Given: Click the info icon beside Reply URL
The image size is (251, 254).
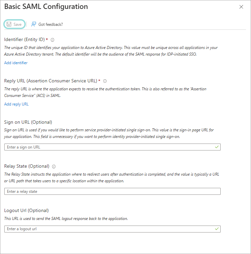Looking at the screenshot, I should coord(105,81).
